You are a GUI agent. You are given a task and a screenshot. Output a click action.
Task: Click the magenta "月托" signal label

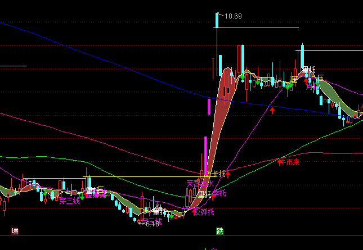(x=311, y=87)
